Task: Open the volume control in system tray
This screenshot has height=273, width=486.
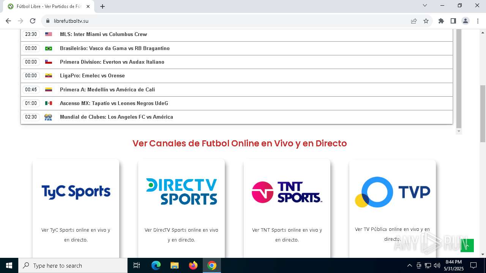Action: pyautogui.click(x=437, y=265)
